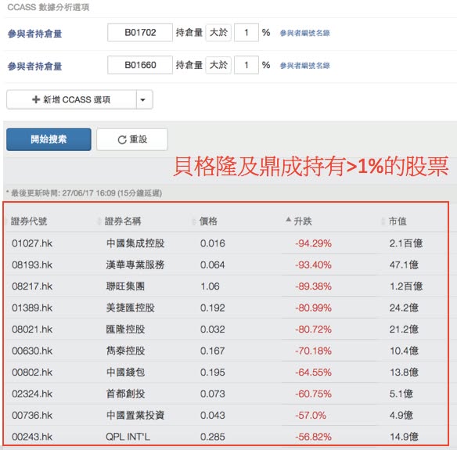The height and width of the screenshot is (450, 457).
Task: Click the -57.0% change value
Action: pyautogui.click(x=311, y=415)
